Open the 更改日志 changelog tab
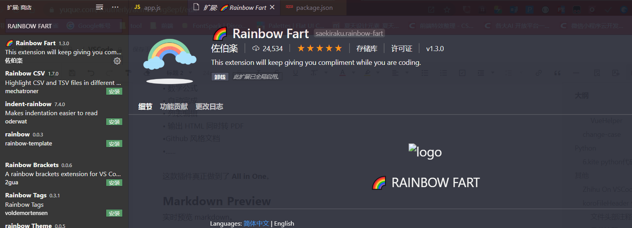This screenshot has height=228, width=632. [209, 107]
